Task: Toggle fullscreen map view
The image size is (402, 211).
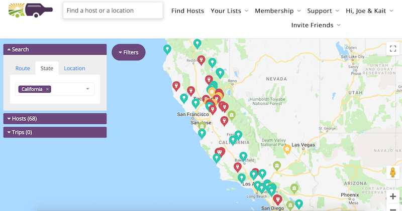Action: 393,49
